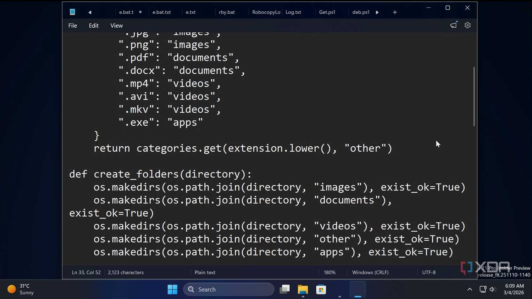Switch to the e.bat.txt tab
This screenshot has height=299, width=532.
click(x=162, y=12)
